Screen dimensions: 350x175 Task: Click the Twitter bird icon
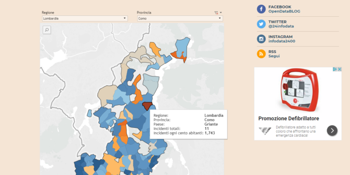click(x=261, y=24)
